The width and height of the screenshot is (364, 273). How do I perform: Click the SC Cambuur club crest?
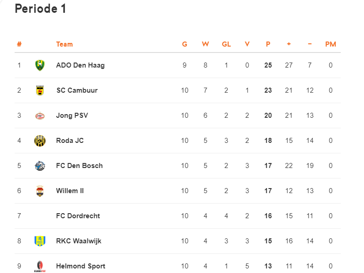(40, 90)
